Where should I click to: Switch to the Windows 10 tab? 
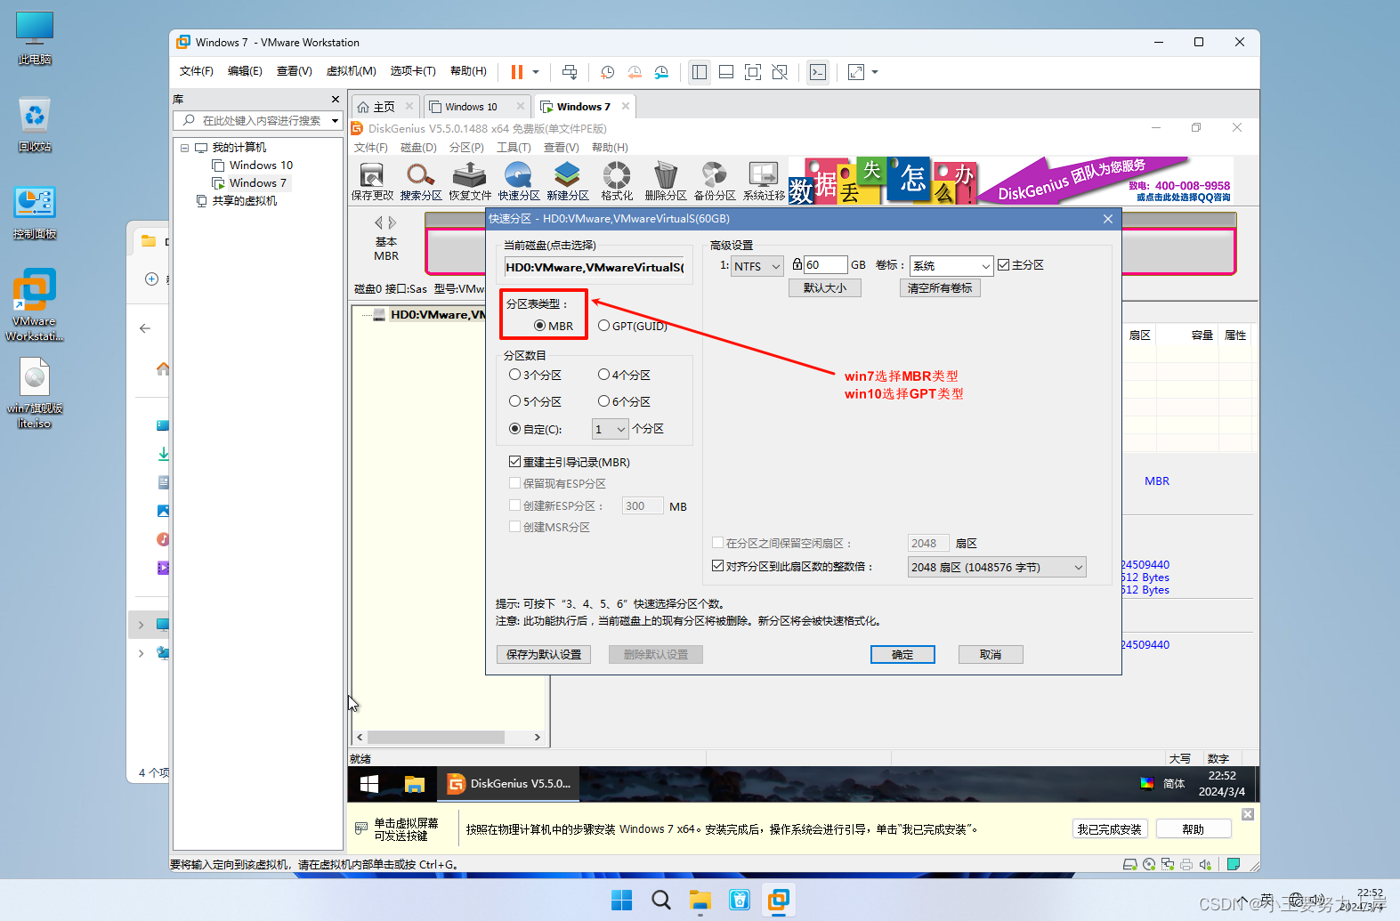[478, 107]
